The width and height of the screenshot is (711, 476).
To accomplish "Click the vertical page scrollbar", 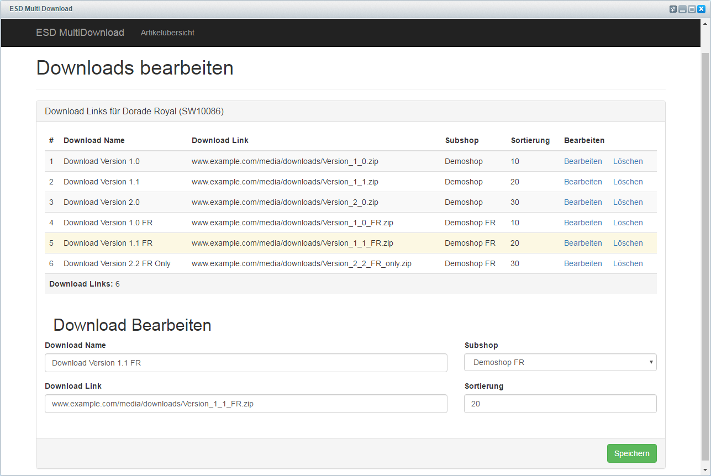I will coord(705,257).
